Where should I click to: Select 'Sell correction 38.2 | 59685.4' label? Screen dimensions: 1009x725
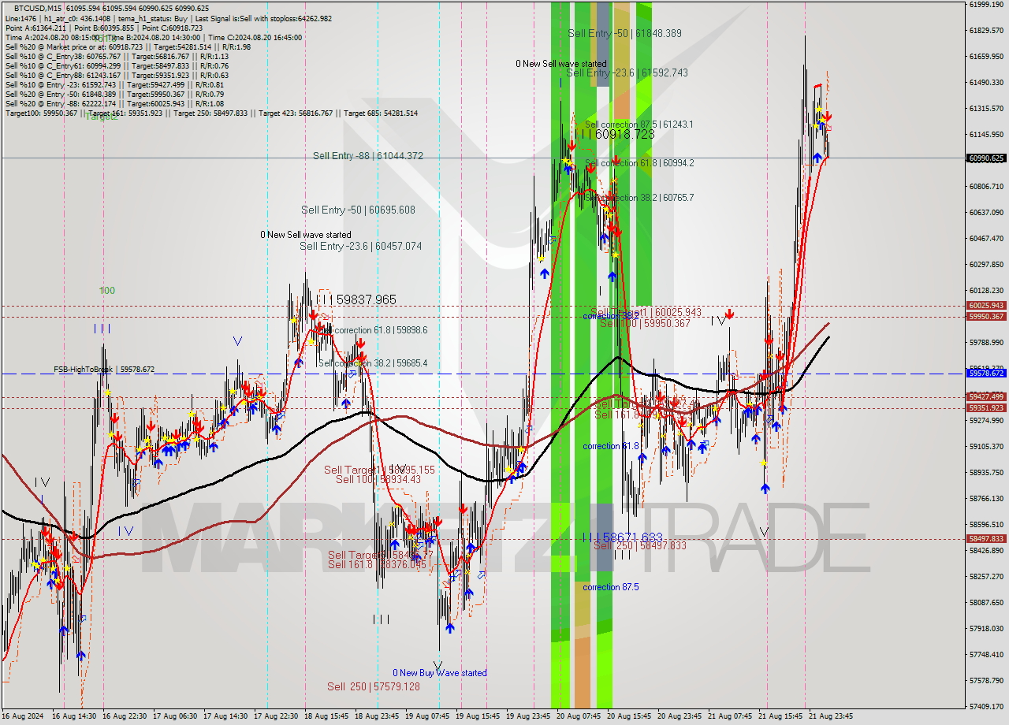[x=373, y=363]
